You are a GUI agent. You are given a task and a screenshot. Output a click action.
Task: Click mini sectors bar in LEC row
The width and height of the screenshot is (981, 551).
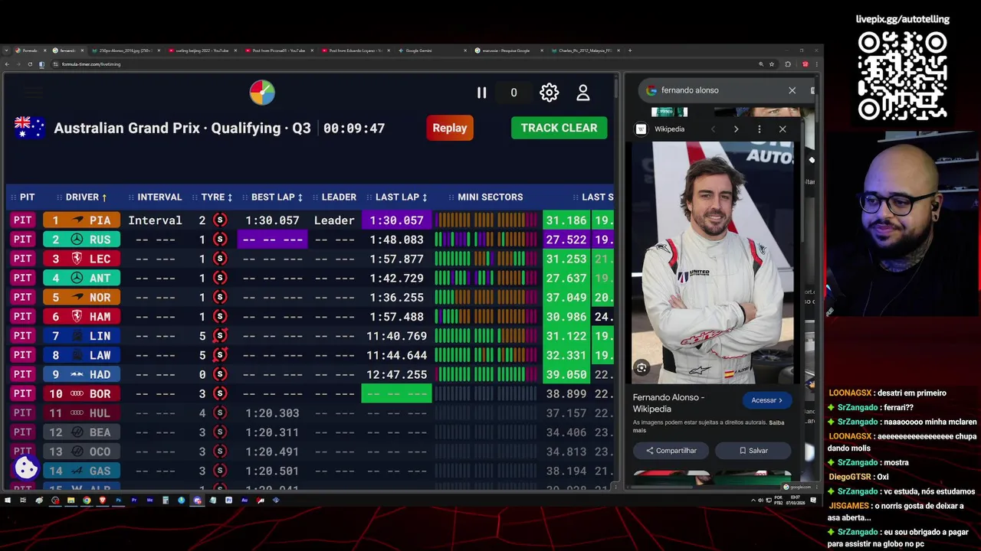486,259
